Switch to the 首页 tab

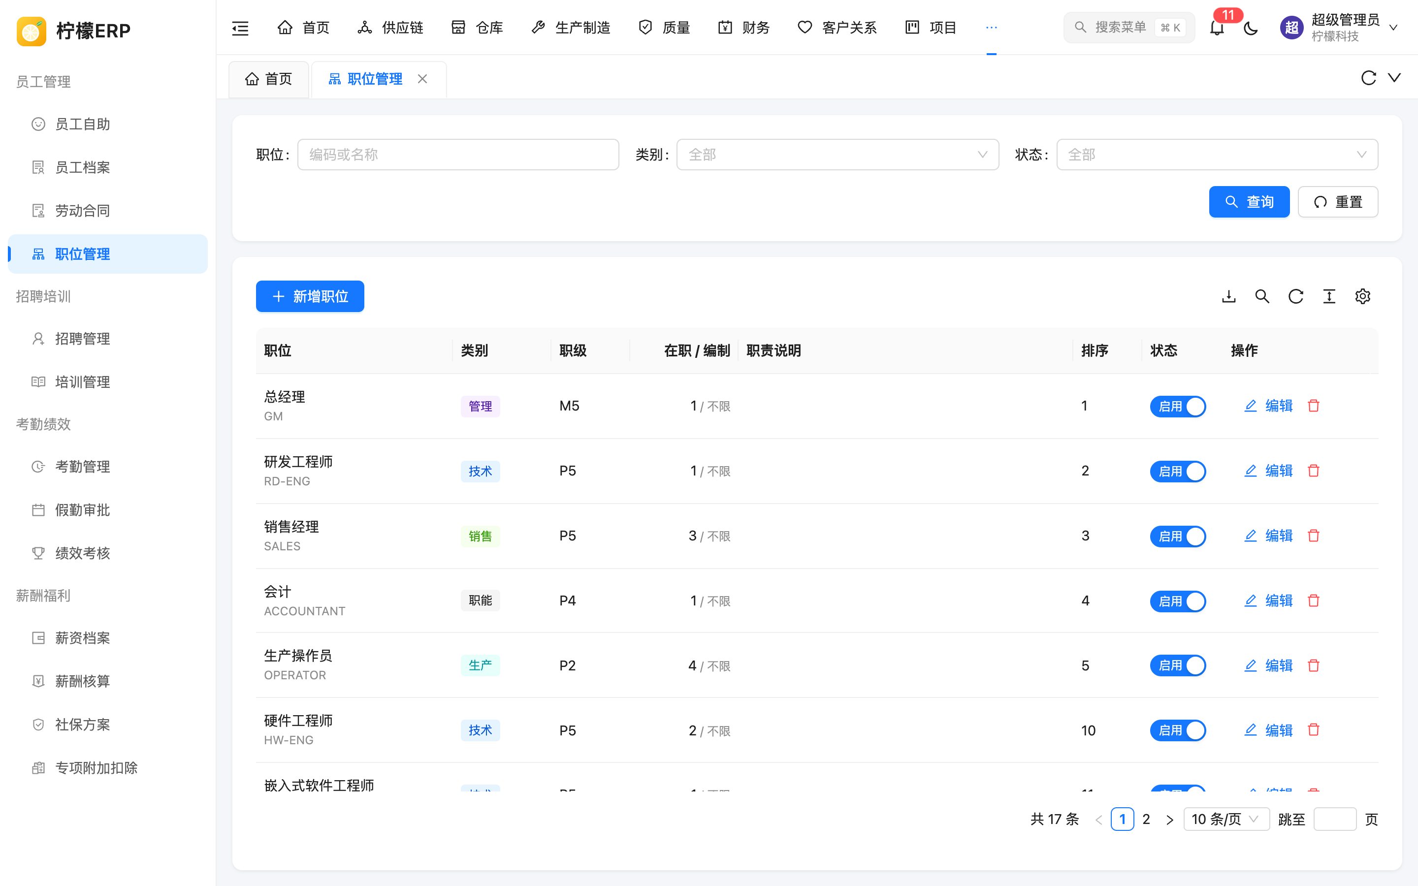coord(268,79)
